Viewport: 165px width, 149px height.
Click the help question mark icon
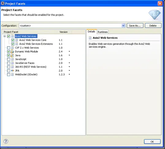click(x=6, y=141)
